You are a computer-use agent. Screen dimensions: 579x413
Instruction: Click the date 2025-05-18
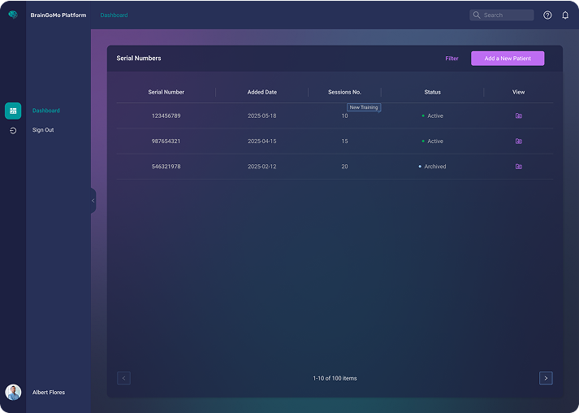[261, 115]
